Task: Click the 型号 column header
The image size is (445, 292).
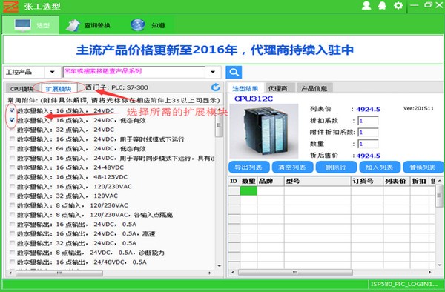Action: 317,181
